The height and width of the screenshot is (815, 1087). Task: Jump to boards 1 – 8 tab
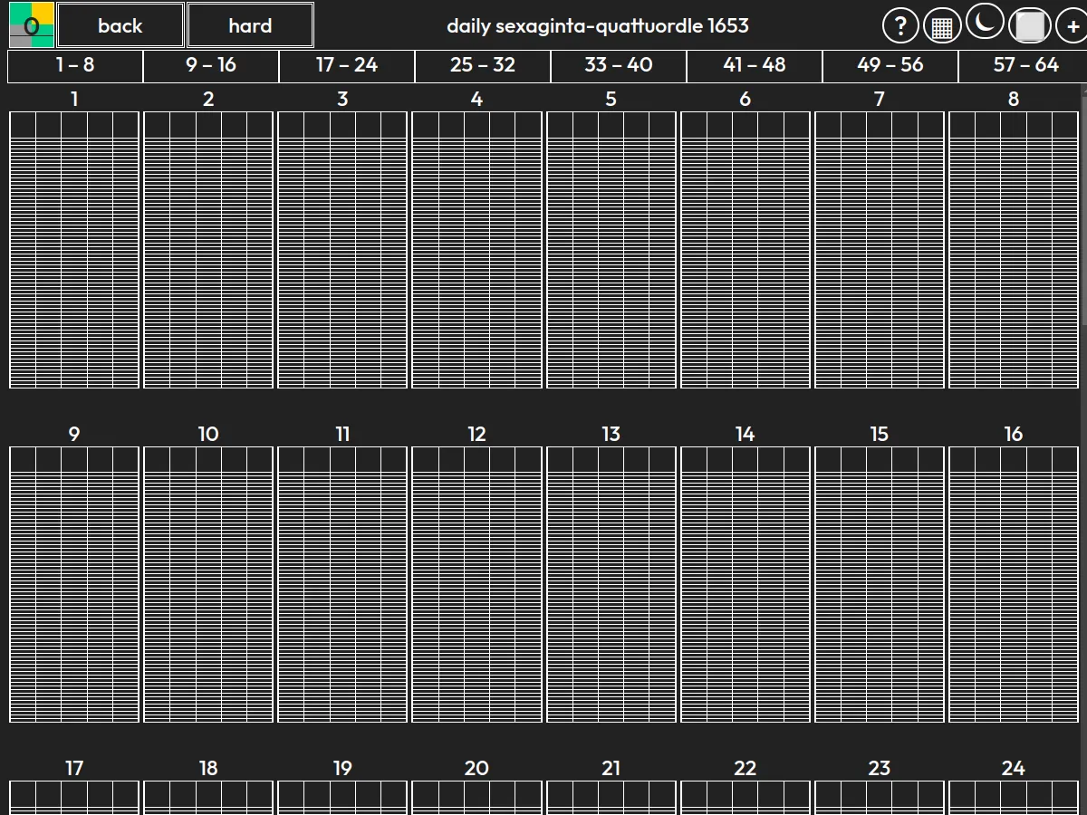pyautogui.click(x=75, y=65)
